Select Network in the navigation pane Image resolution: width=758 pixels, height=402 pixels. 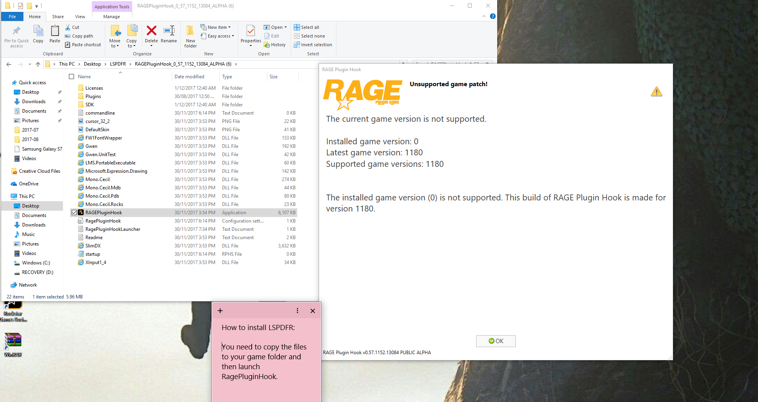click(x=28, y=285)
